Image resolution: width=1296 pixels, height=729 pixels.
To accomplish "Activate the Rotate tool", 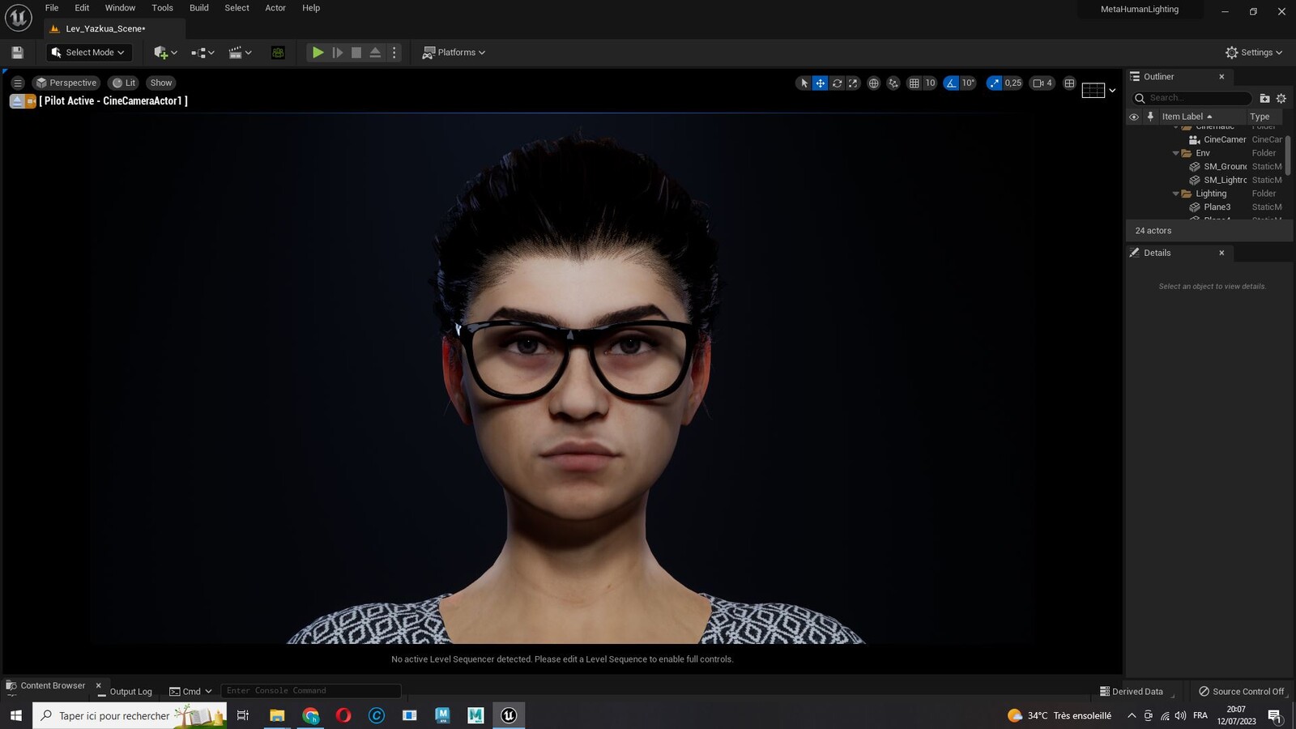I will [x=837, y=83].
